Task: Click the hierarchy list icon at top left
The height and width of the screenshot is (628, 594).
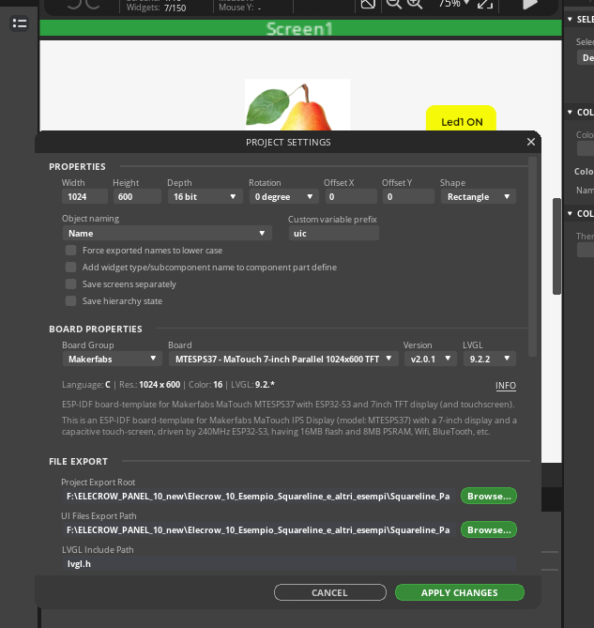Action: pyautogui.click(x=19, y=23)
